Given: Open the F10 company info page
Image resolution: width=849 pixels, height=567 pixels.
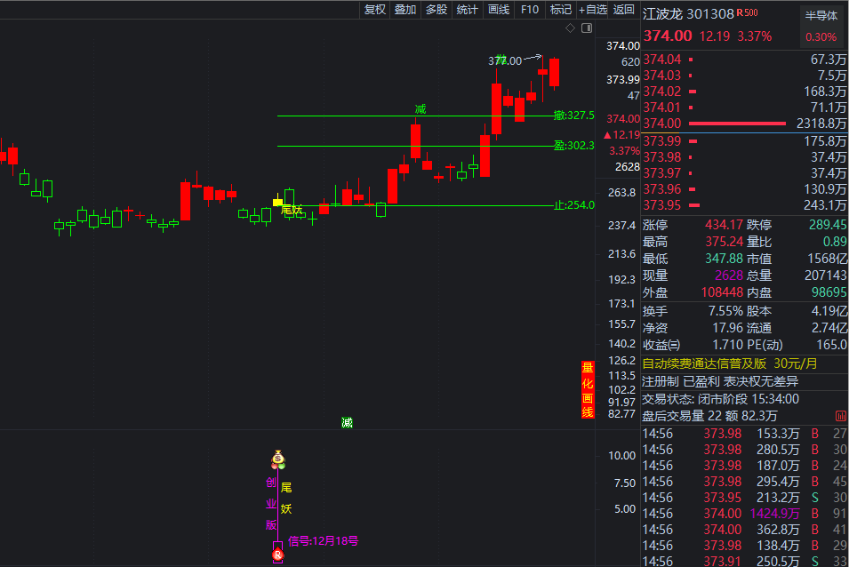Looking at the screenshot, I should point(530,10).
